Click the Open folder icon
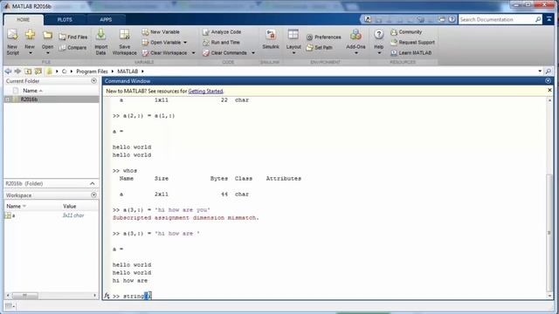Screen dimensions: 559x314 47,35
